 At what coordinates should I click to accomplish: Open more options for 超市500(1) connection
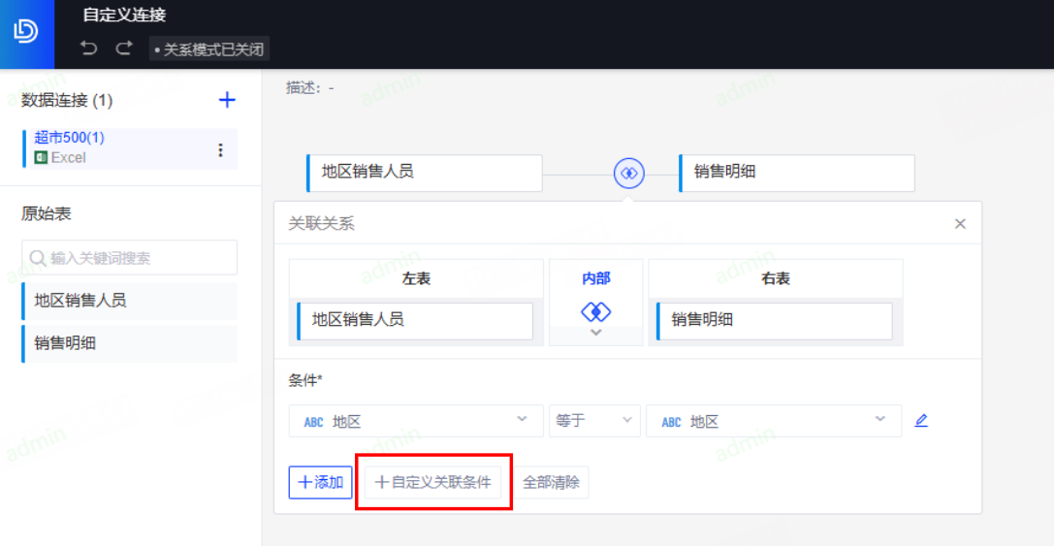point(220,149)
